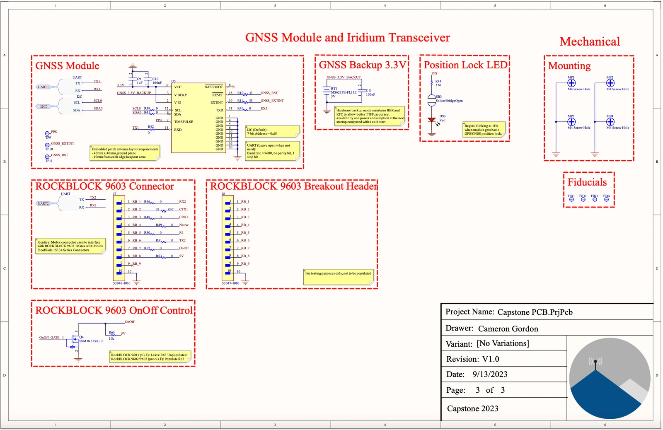Select the antenna layout requirements note
Viewport: 663px width, 430px height.
point(125,153)
